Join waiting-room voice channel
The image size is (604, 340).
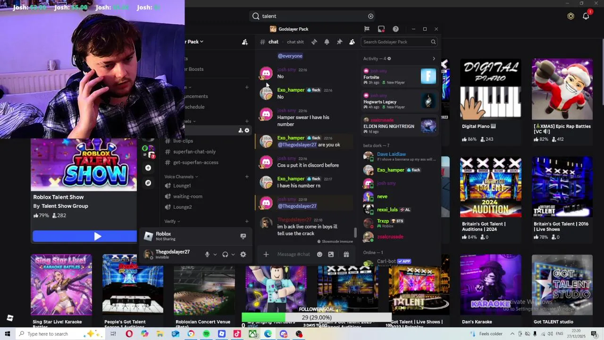pos(187,196)
